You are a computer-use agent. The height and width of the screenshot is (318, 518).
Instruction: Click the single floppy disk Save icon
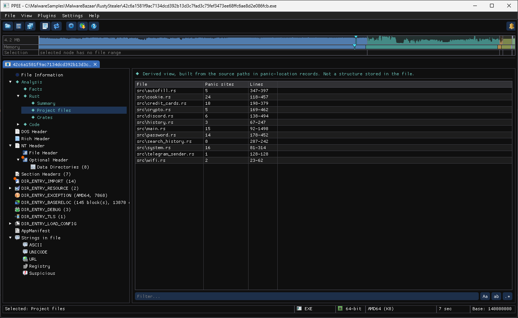click(19, 26)
